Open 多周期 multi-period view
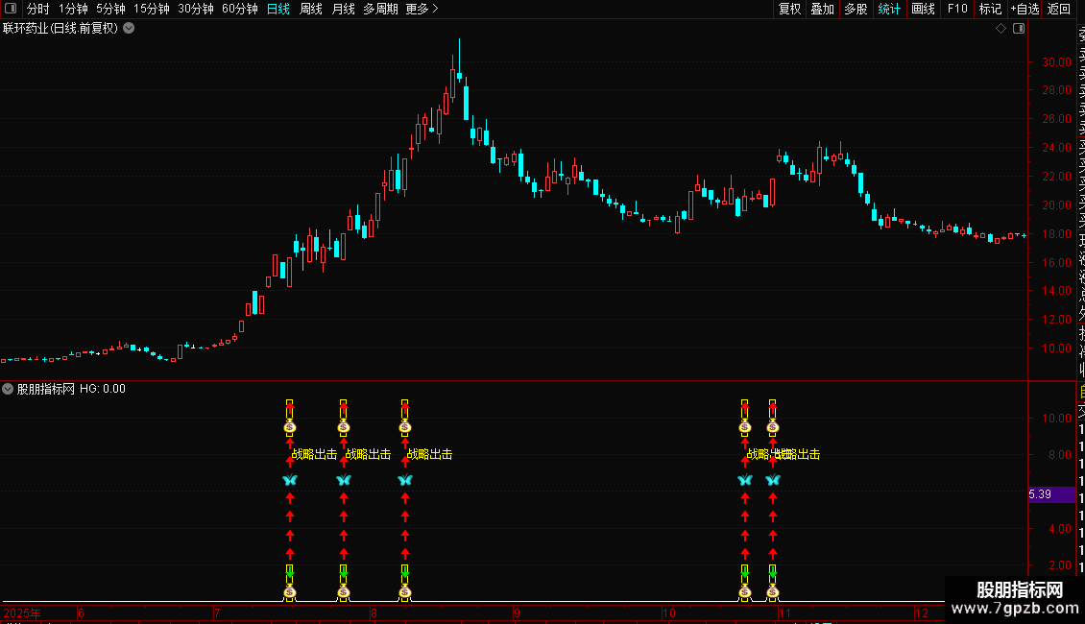The image size is (1085, 624). click(380, 9)
